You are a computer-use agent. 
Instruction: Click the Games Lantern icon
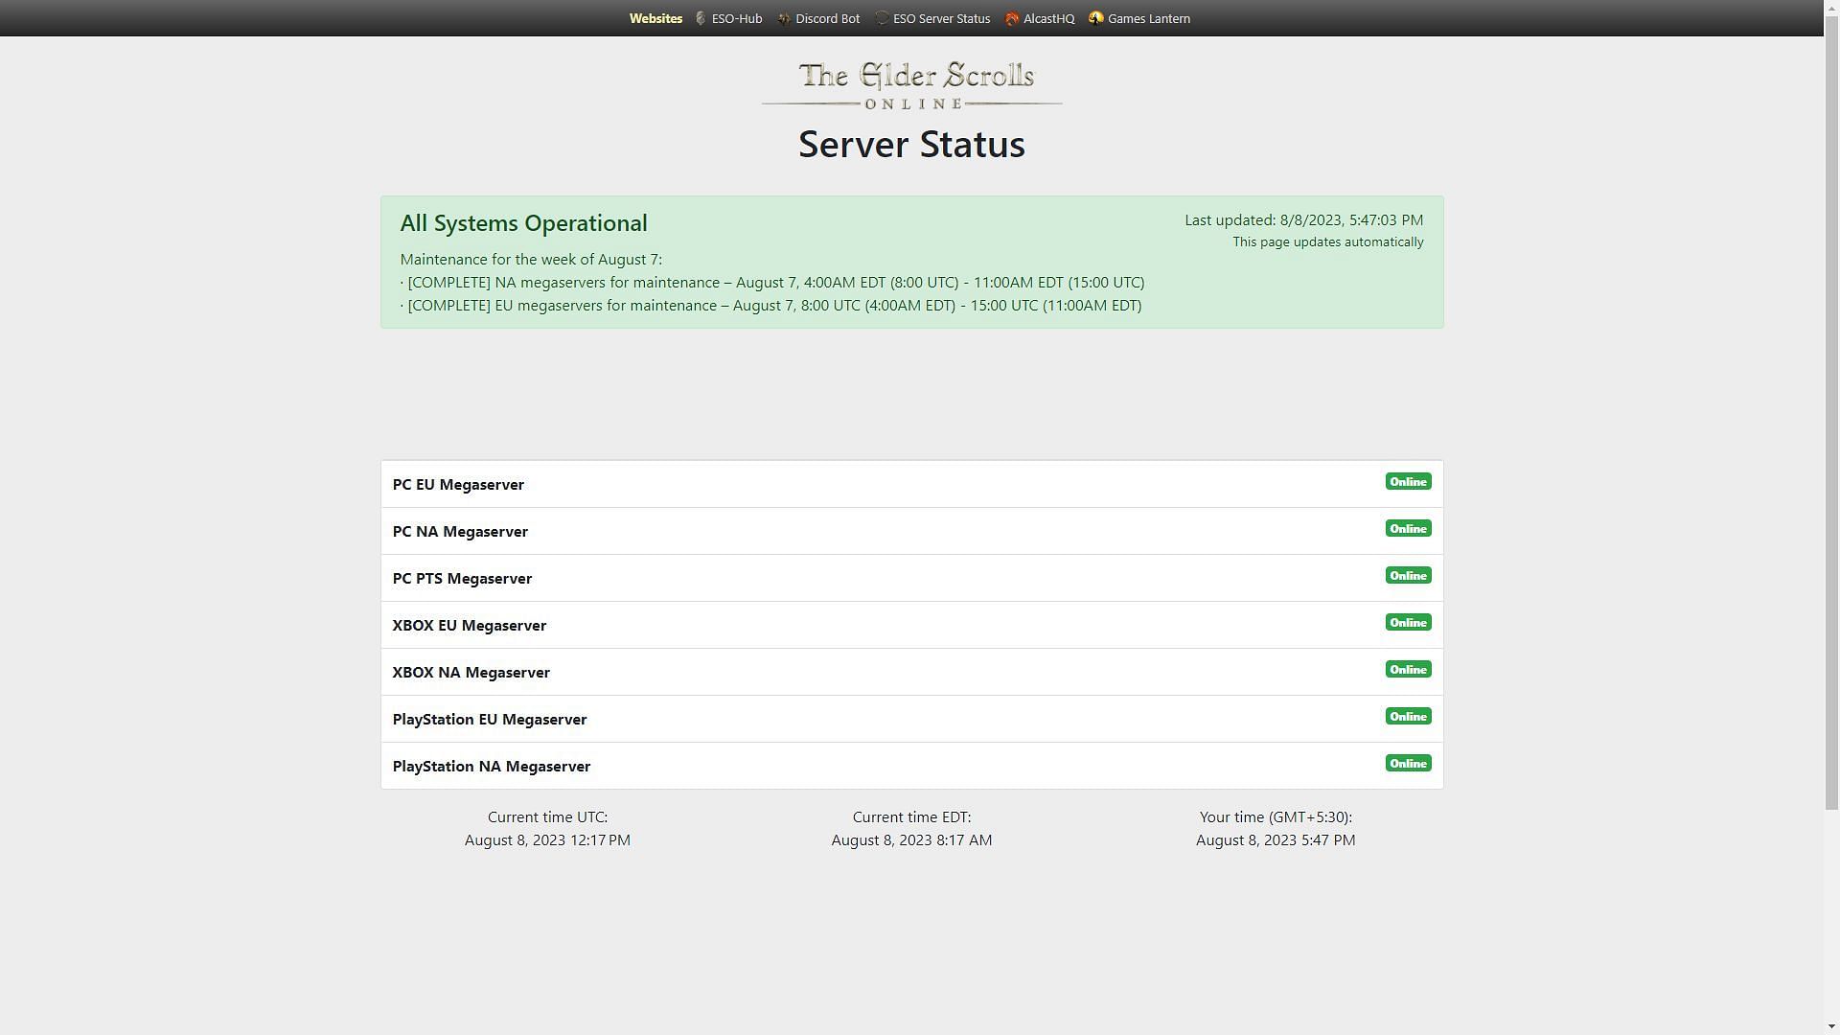(x=1095, y=17)
